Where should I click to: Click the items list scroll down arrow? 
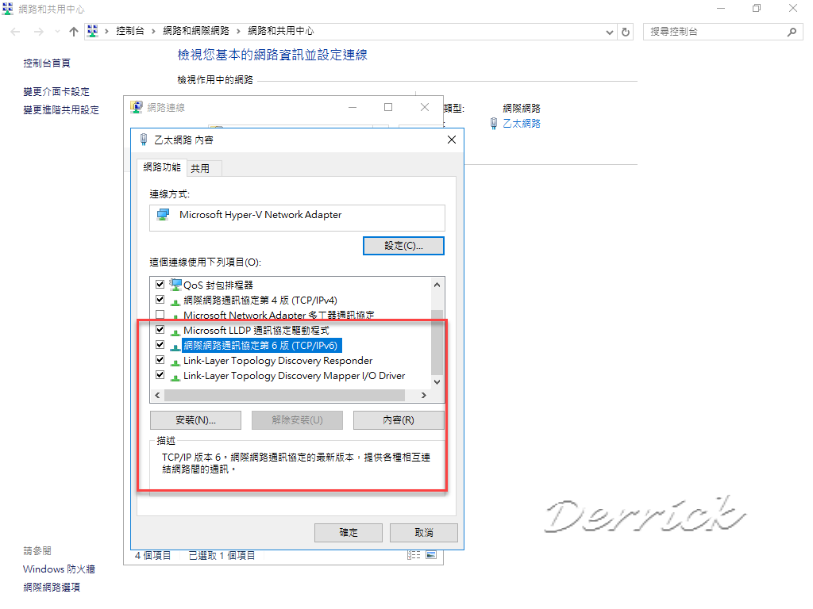pyautogui.click(x=437, y=382)
